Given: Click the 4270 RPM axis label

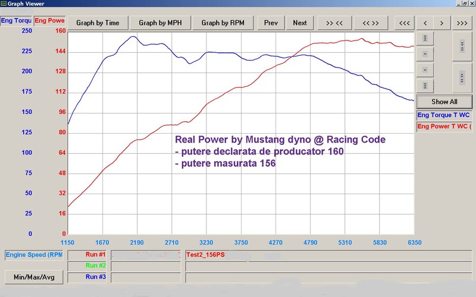Looking at the screenshot, I should 275,243.
